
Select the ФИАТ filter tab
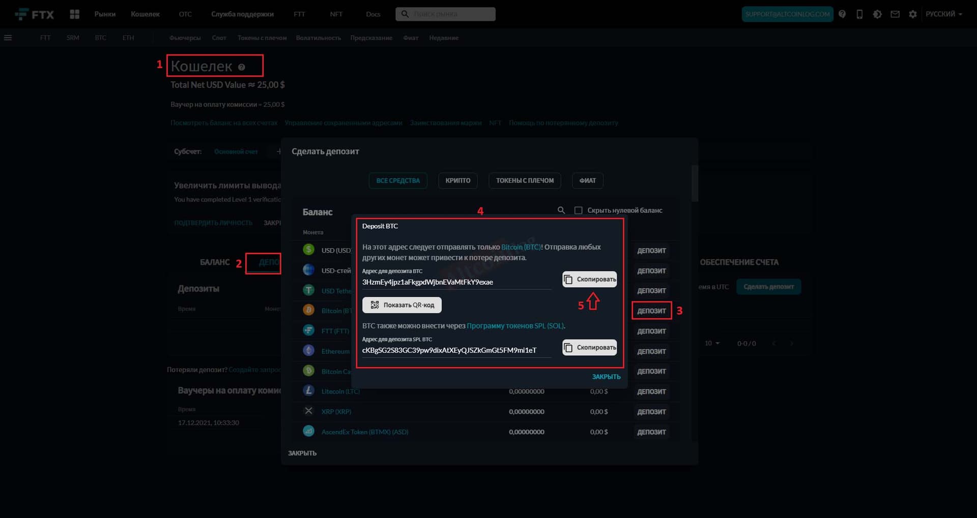[x=588, y=180]
